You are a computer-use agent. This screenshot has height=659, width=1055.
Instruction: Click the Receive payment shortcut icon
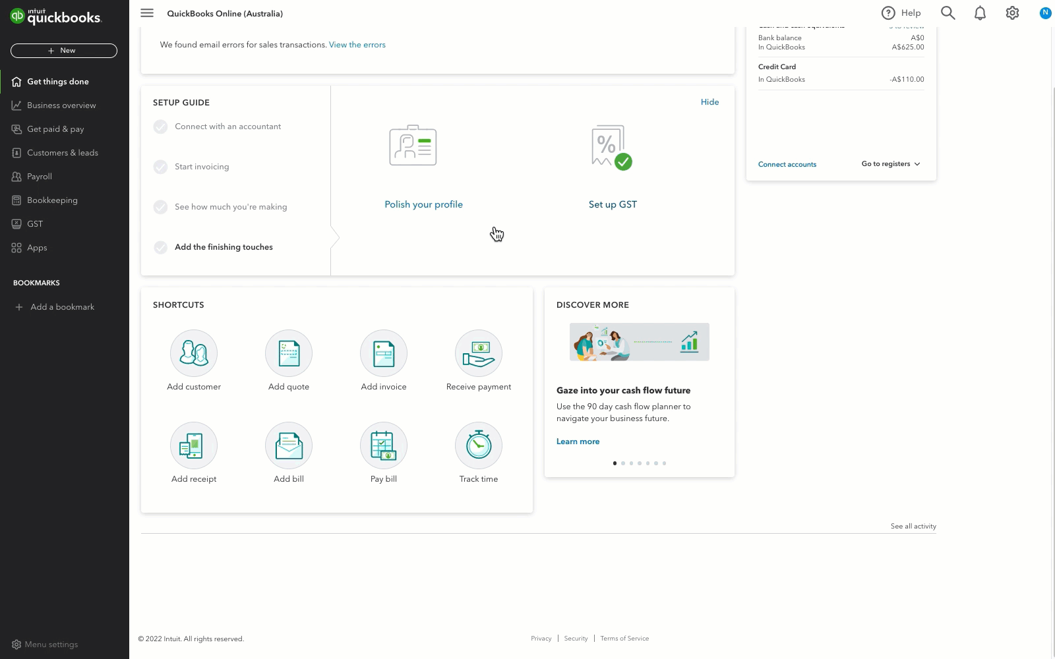click(479, 353)
